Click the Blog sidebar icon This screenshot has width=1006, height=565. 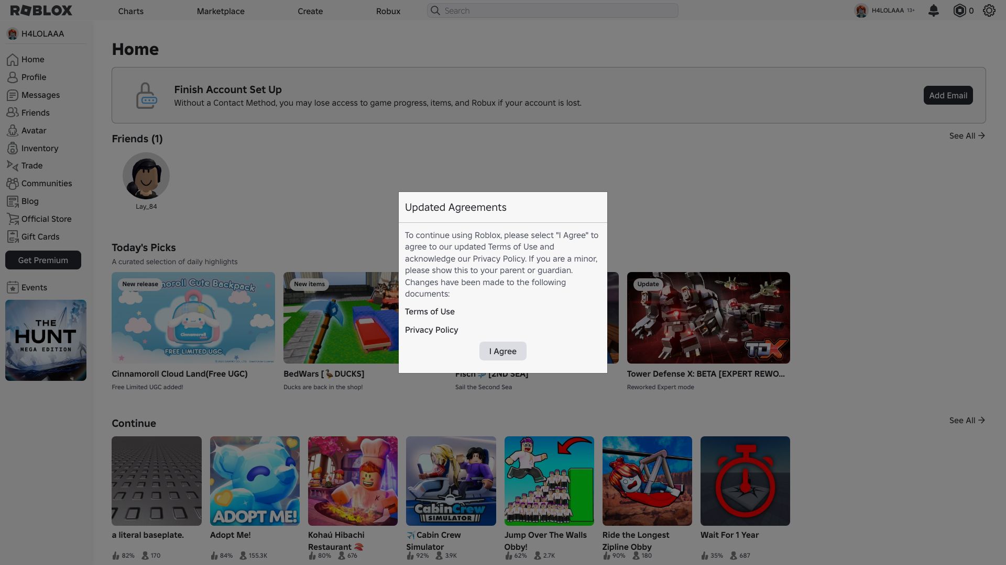(13, 201)
